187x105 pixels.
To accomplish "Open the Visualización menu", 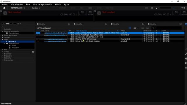I will [17, 5].
